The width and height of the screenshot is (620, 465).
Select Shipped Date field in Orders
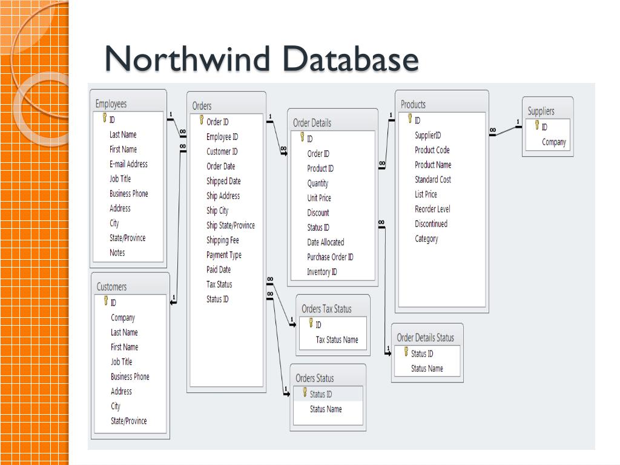pyautogui.click(x=223, y=181)
